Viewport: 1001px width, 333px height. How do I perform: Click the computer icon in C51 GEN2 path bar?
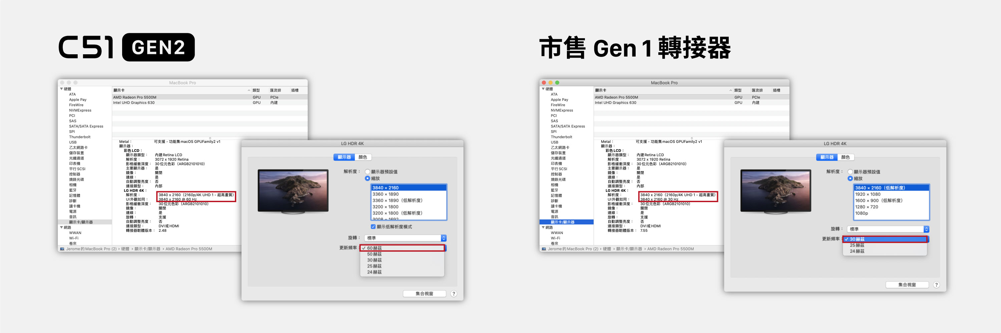pos(62,249)
